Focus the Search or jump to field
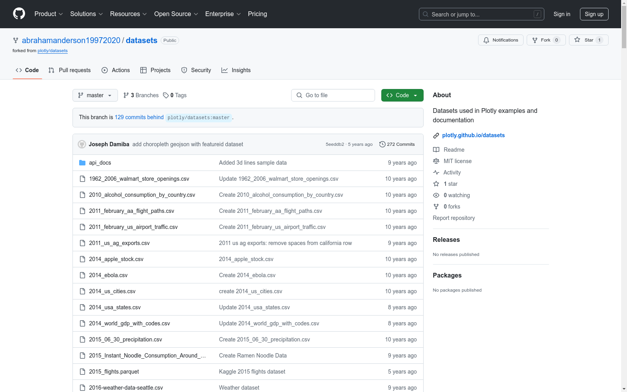 click(481, 14)
